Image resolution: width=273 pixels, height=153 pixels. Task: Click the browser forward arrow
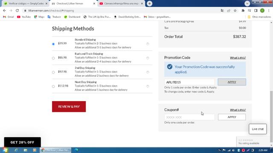(11, 11)
